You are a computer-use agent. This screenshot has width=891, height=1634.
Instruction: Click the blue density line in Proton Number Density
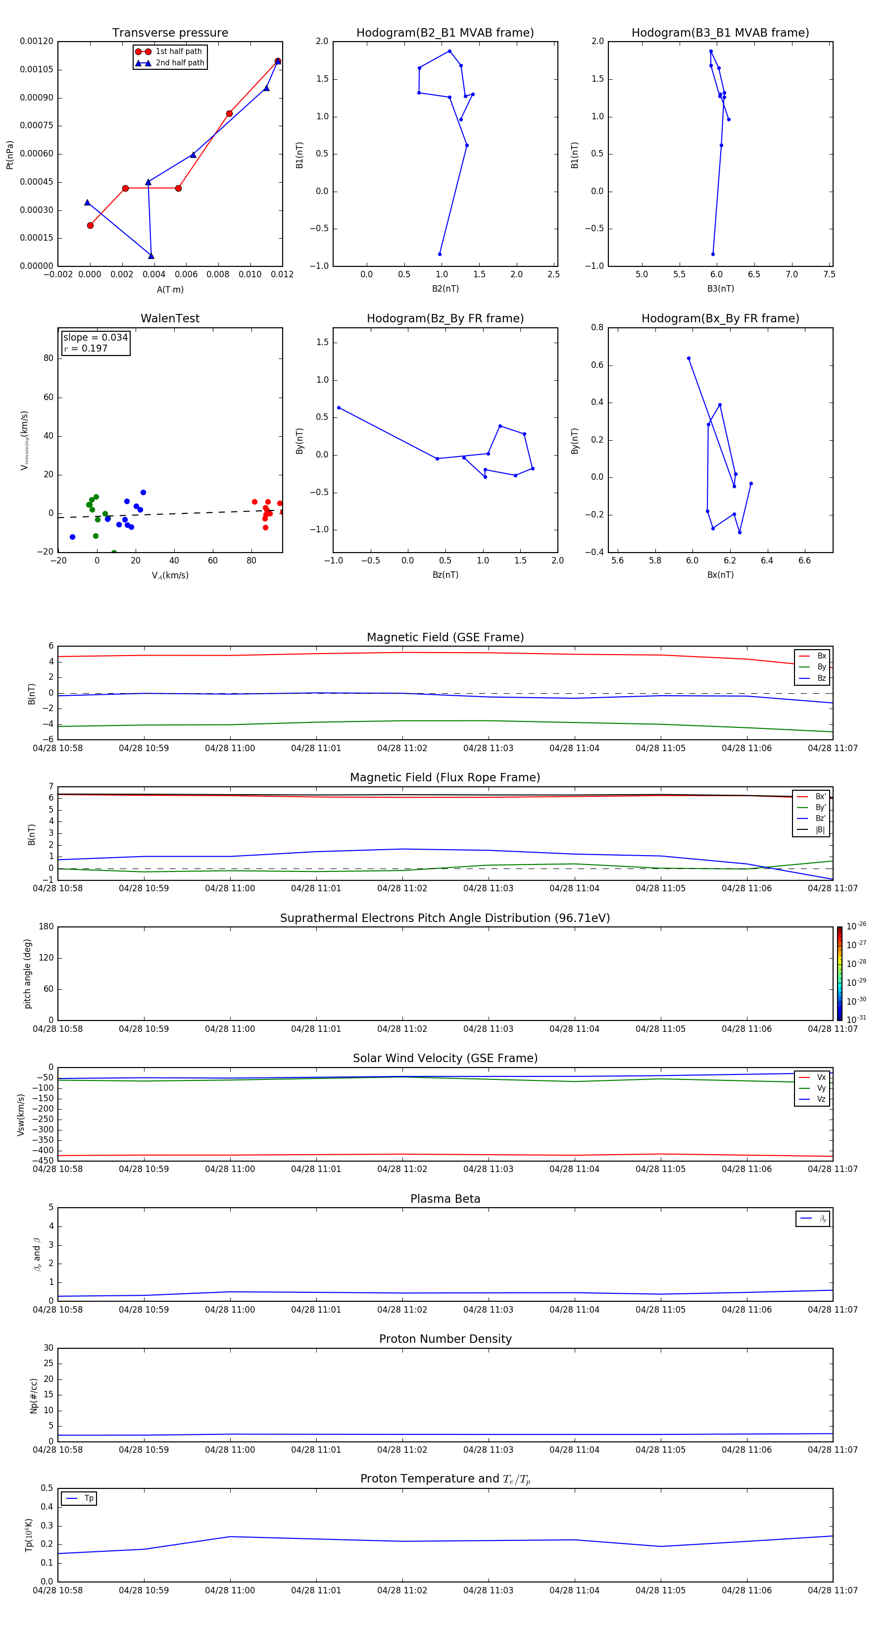(445, 1434)
